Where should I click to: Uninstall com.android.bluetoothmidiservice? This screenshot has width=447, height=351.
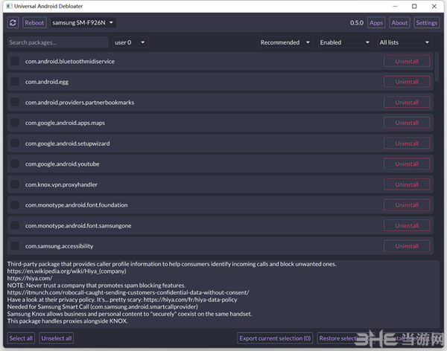407,61
